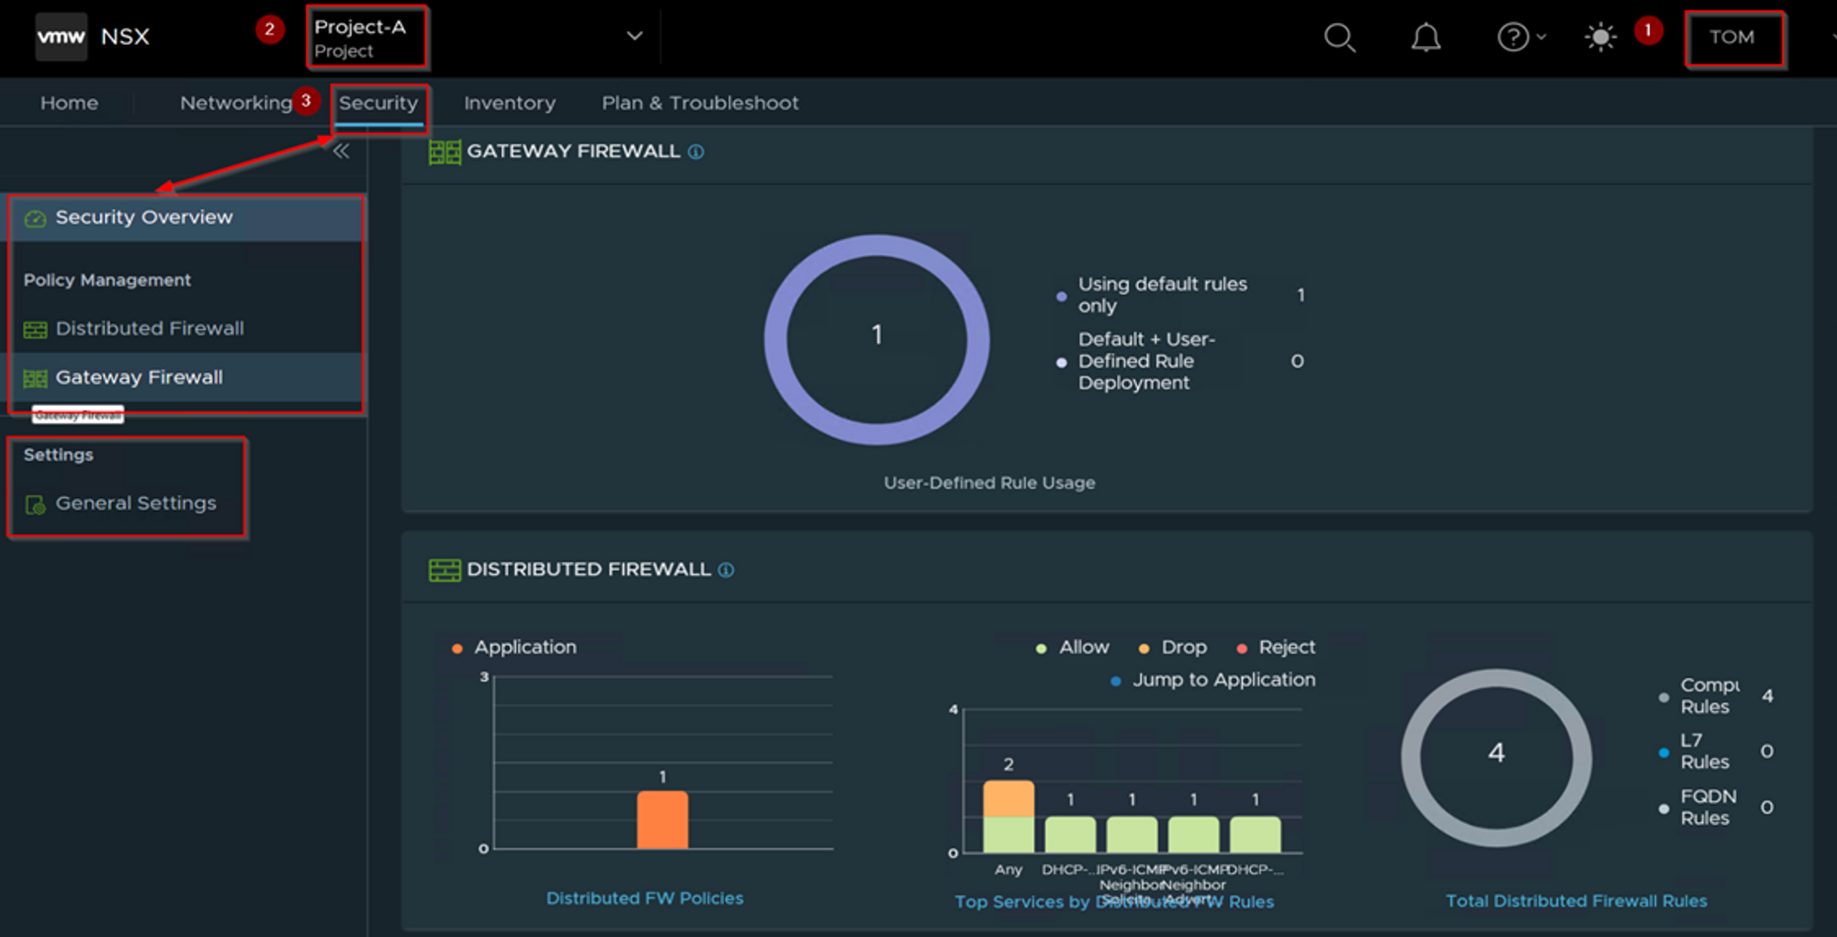Go to the Inventory tab
This screenshot has width=1837, height=937.
[x=510, y=103]
